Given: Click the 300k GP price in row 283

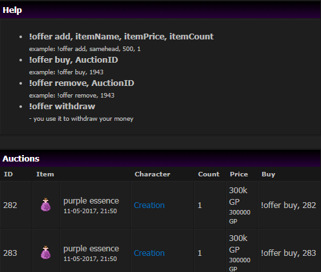Looking at the screenshot, I should point(238,244).
